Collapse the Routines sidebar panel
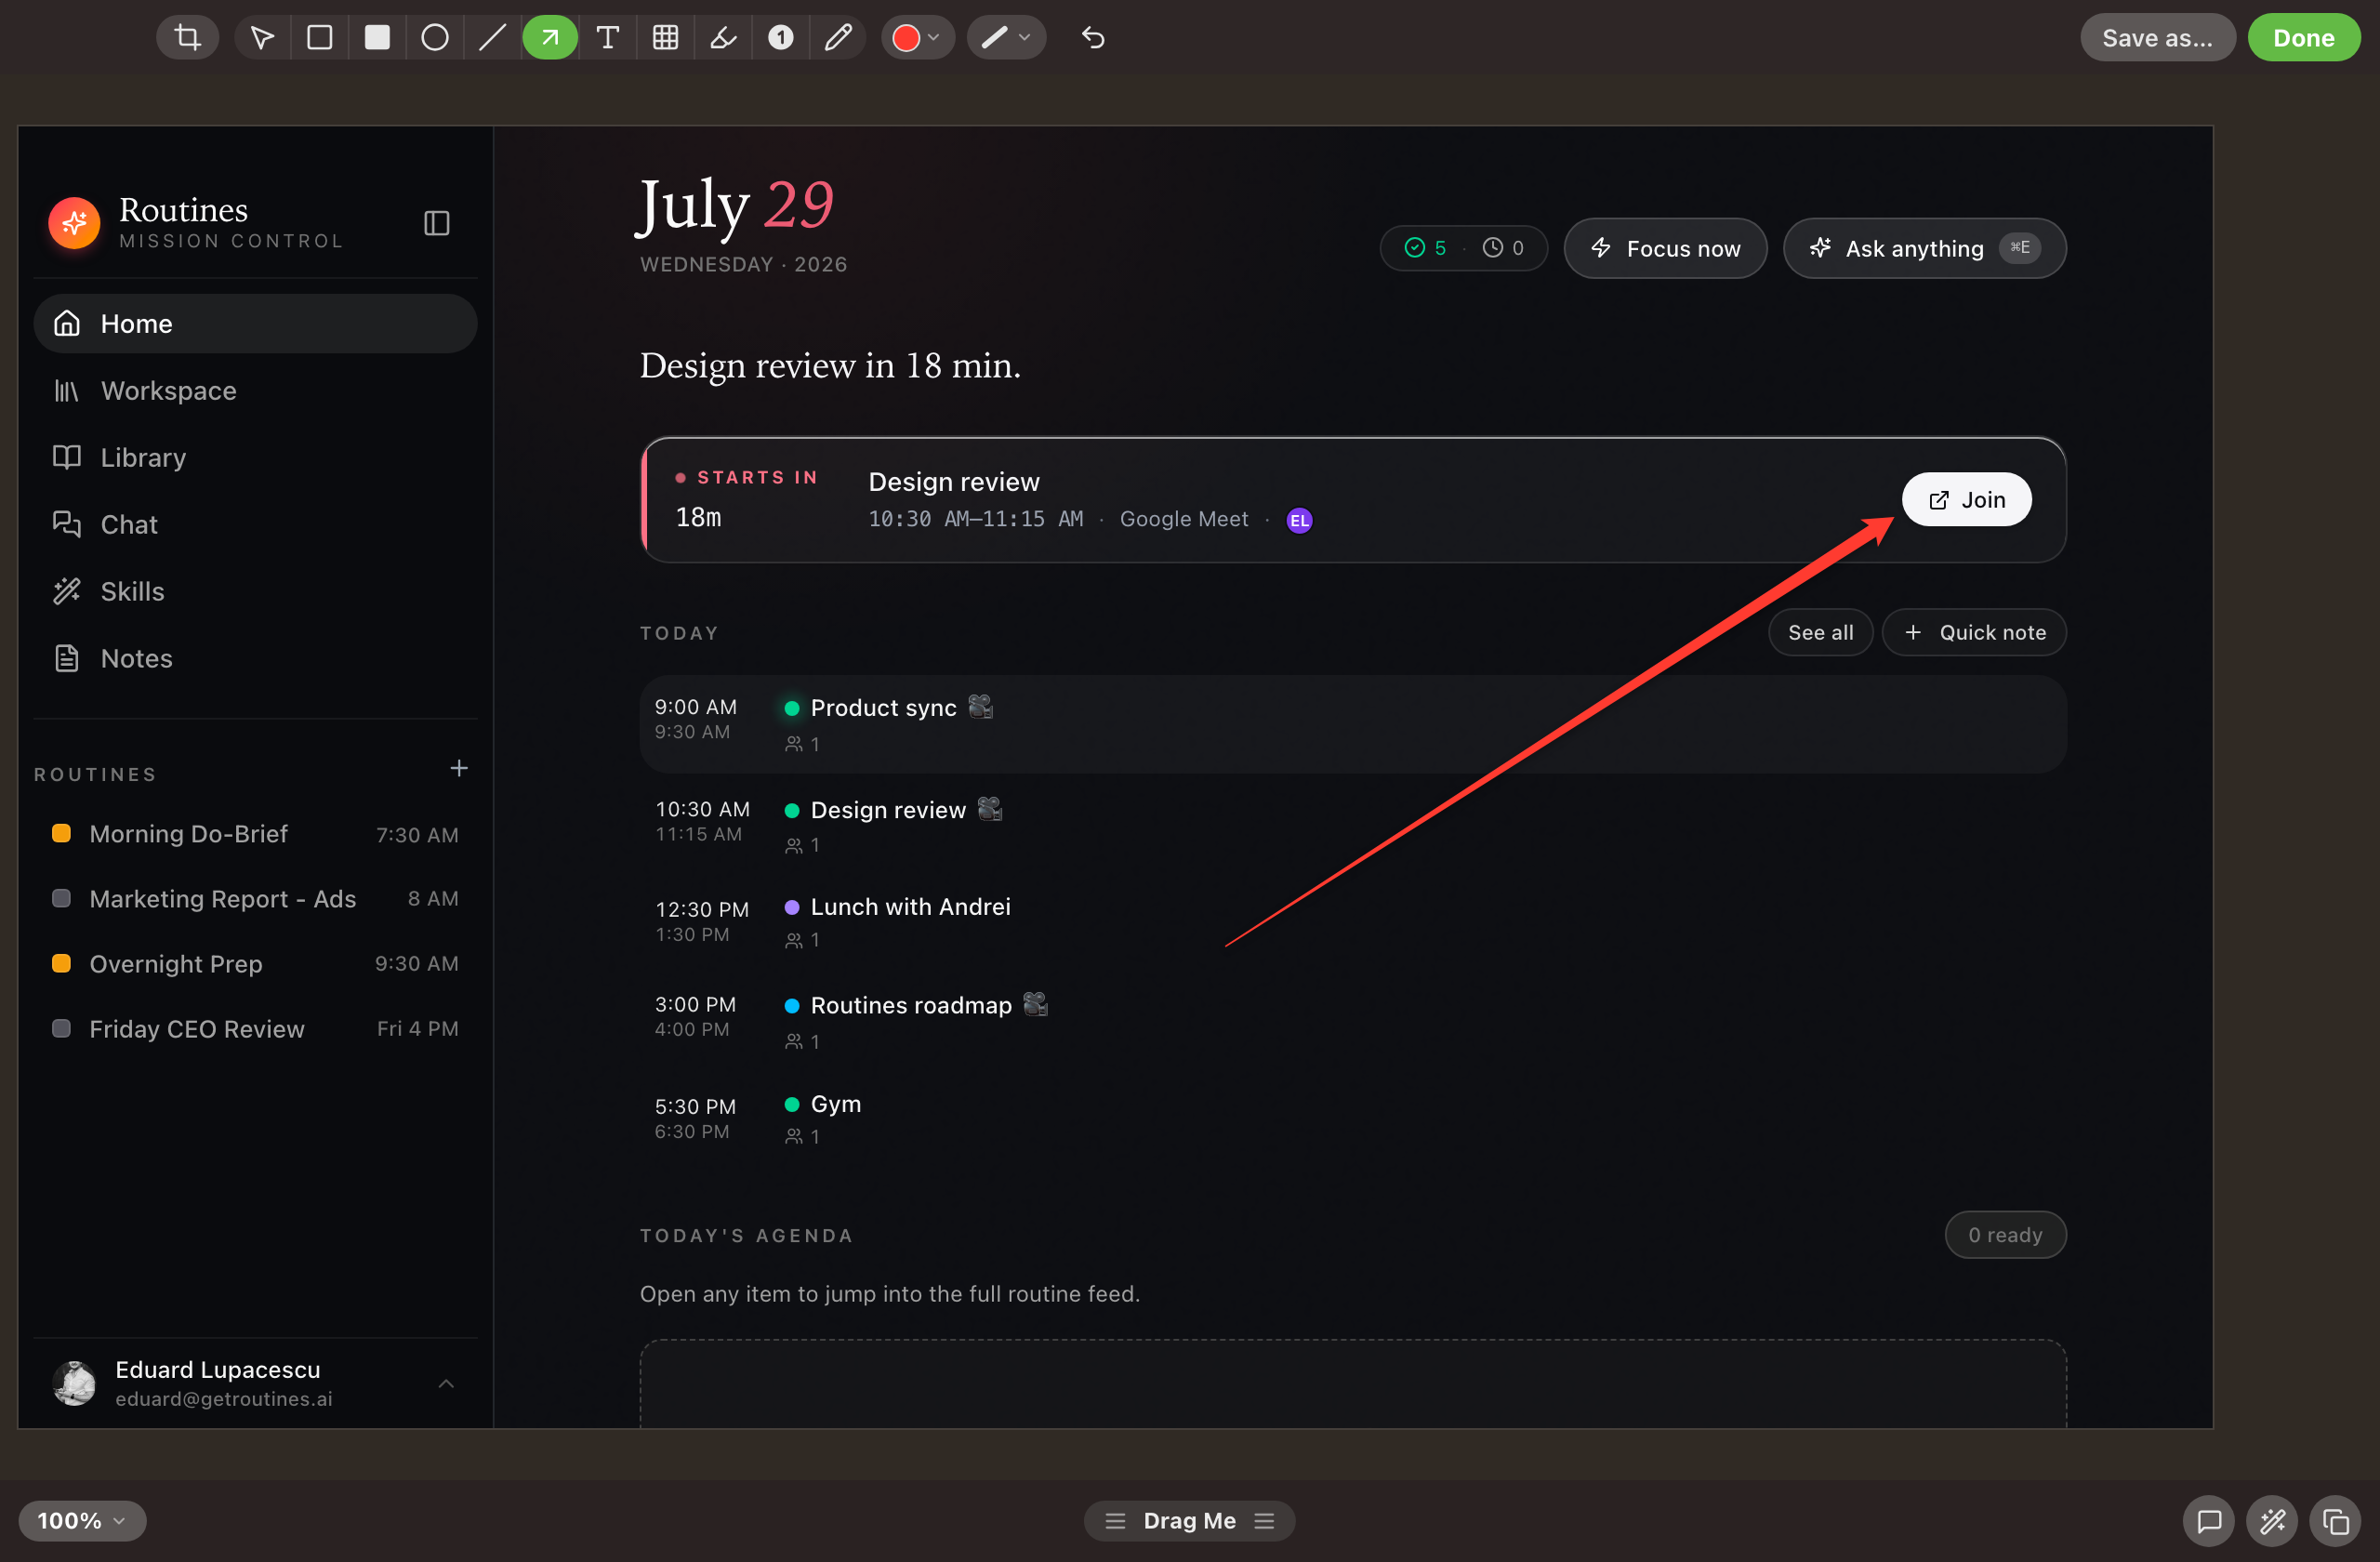 436,223
